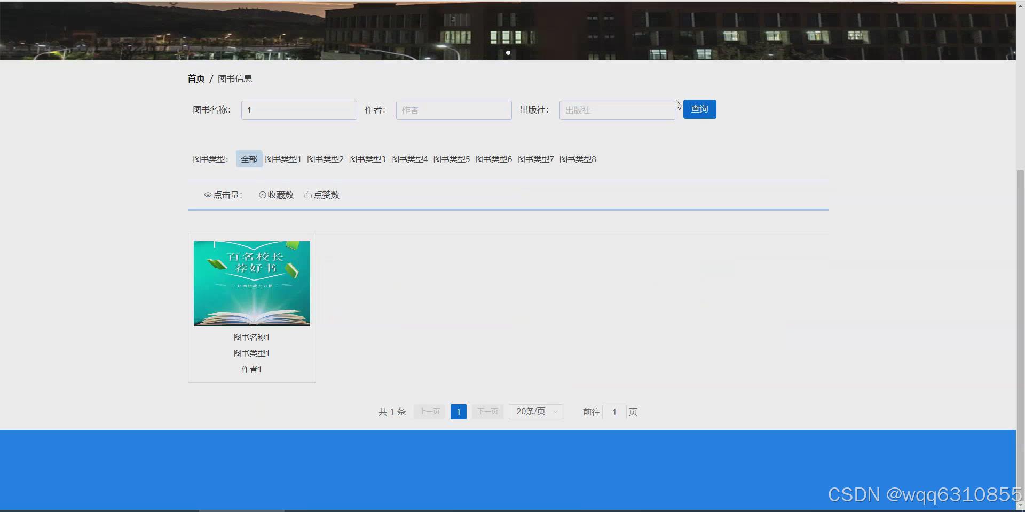The width and height of the screenshot is (1025, 512).
Task: Select the 图书类型8 filter
Action: (578, 158)
